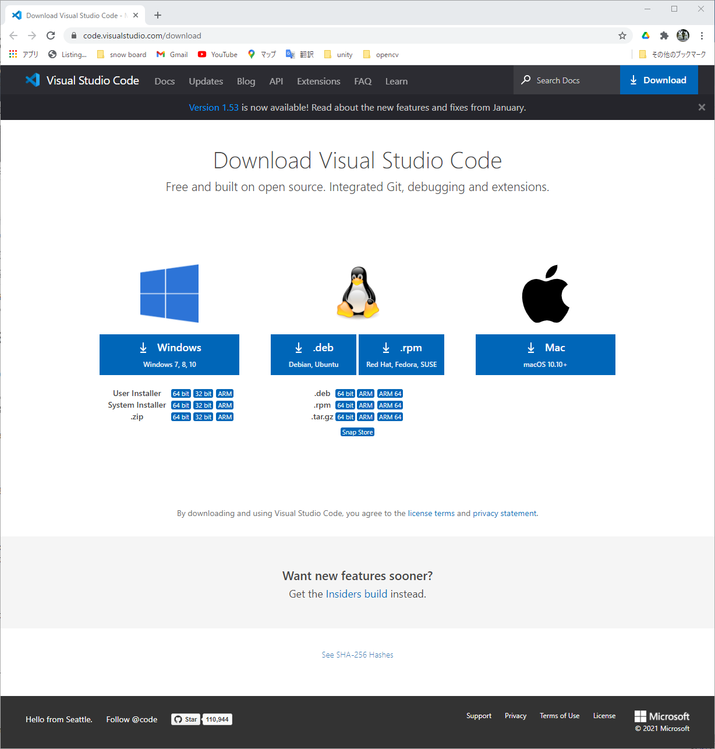Open the Chrome three-dot menu

click(x=702, y=36)
